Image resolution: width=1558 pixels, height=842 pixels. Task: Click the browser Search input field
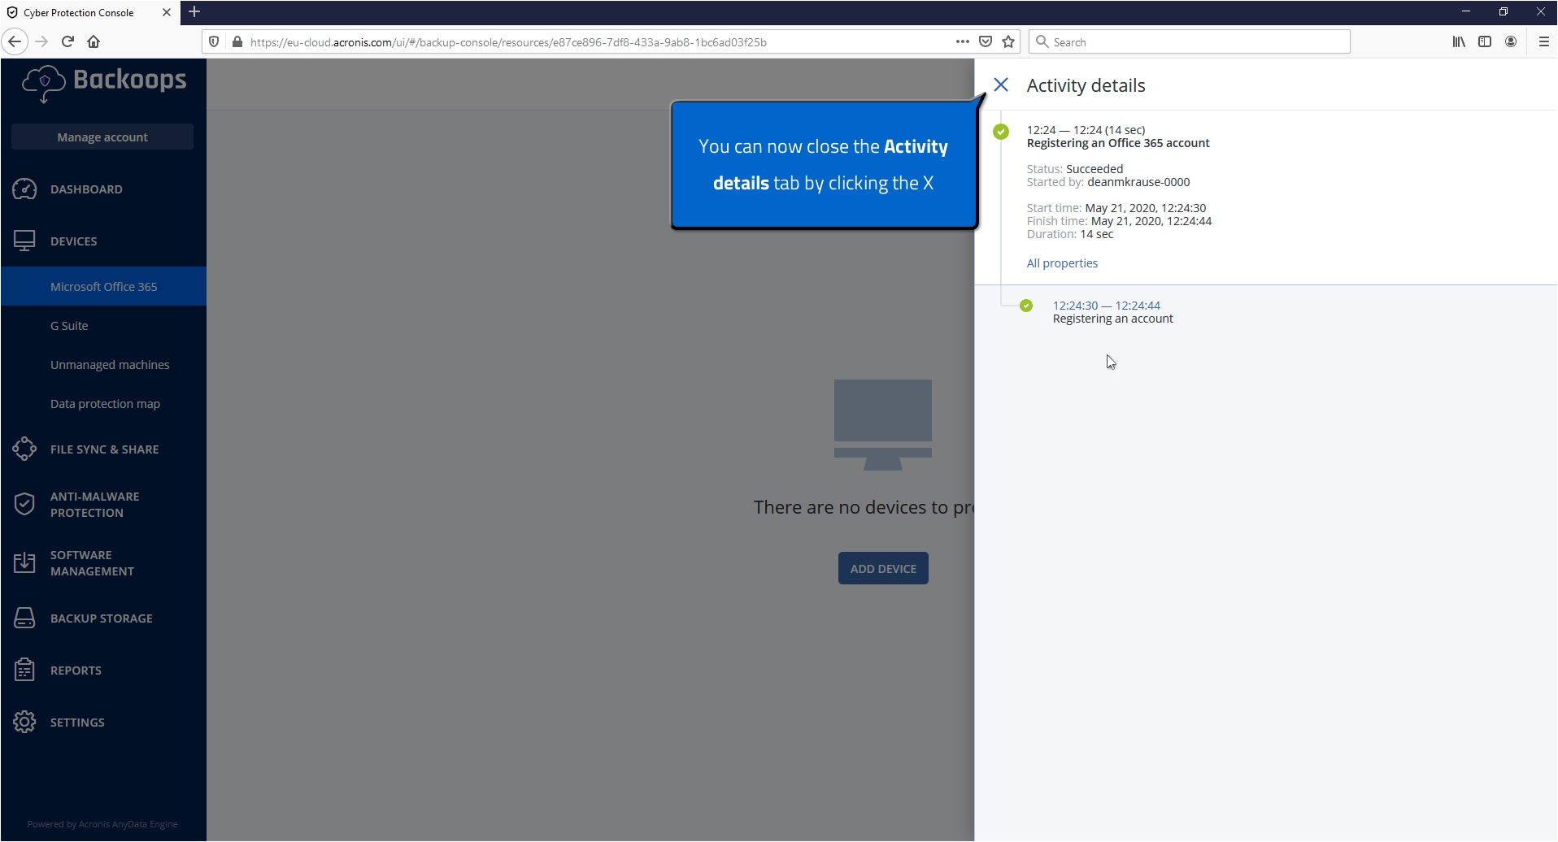pyautogui.click(x=1190, y=41)
